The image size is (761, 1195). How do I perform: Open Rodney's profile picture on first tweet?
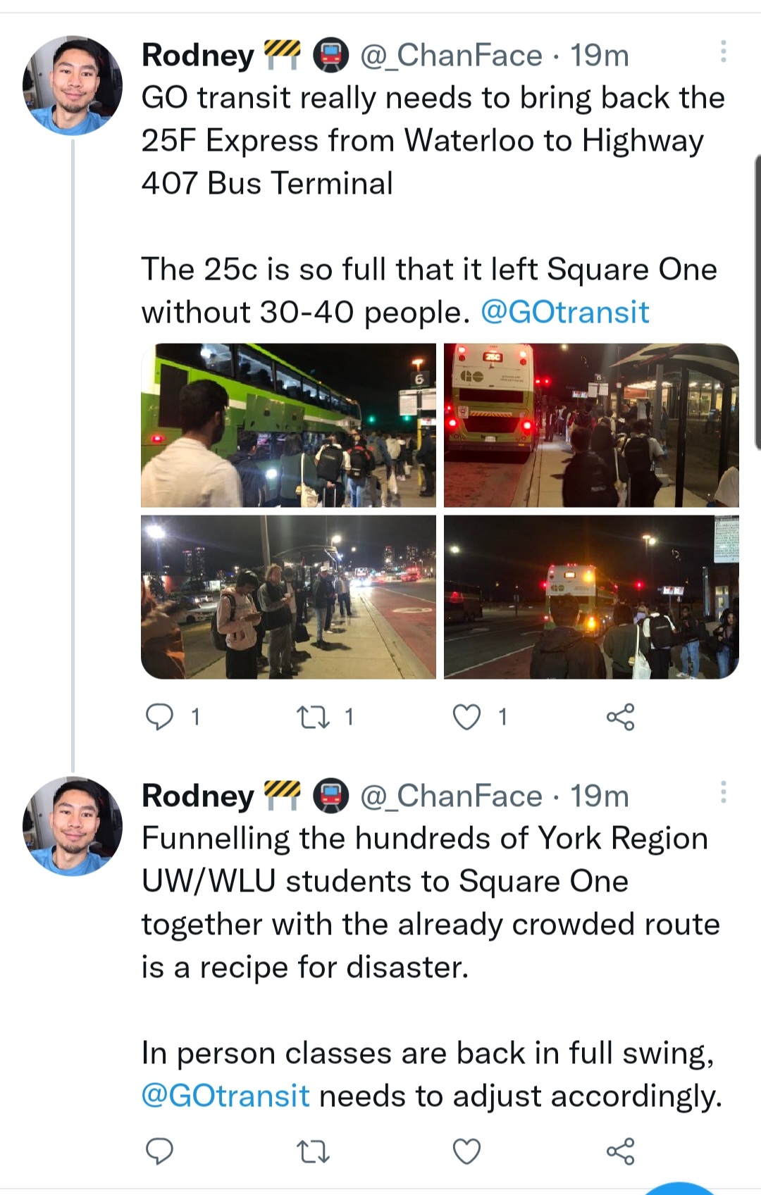(x=73, y=85)
